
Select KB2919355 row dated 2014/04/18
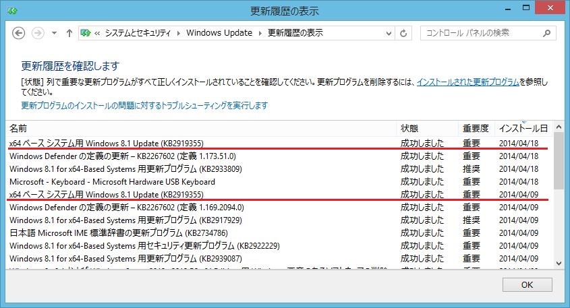click(279, 143)
